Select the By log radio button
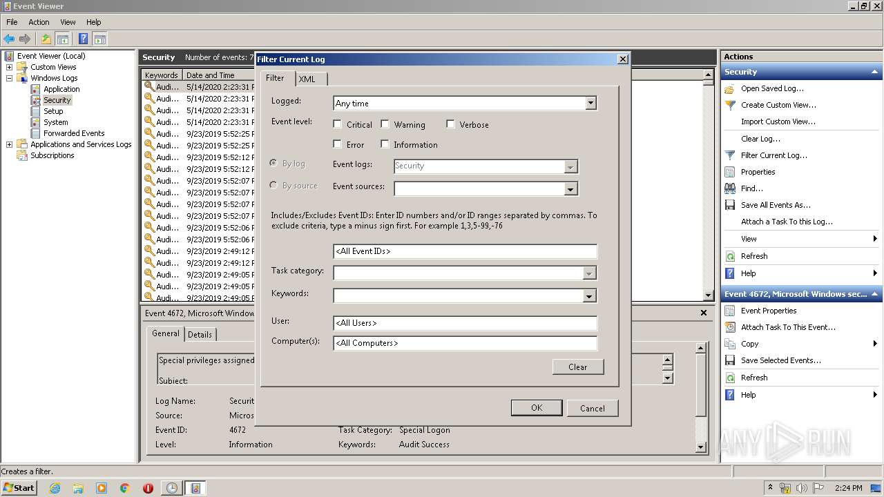 coord(273,164)
